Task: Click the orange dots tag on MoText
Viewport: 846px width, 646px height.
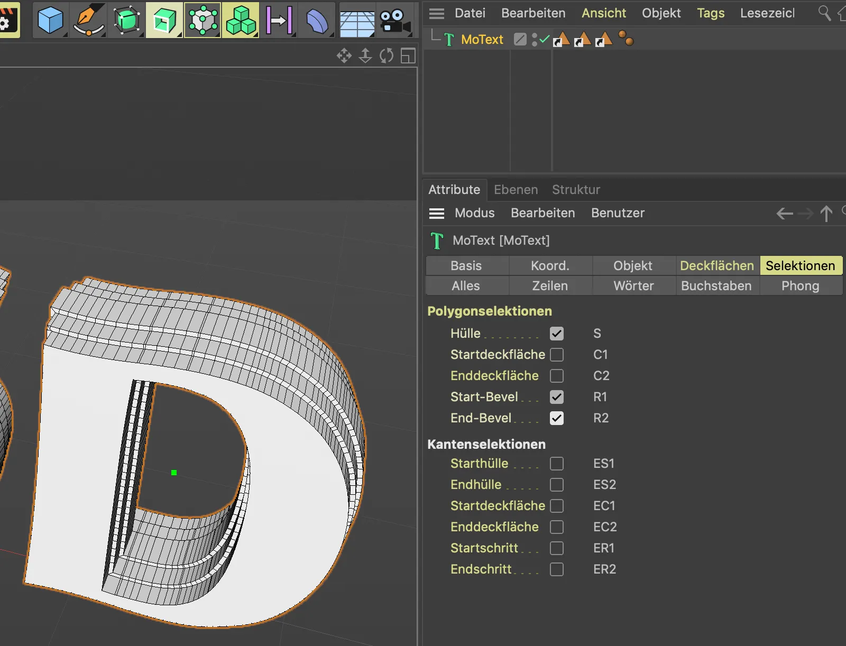Action: click(x=626, y=38)
